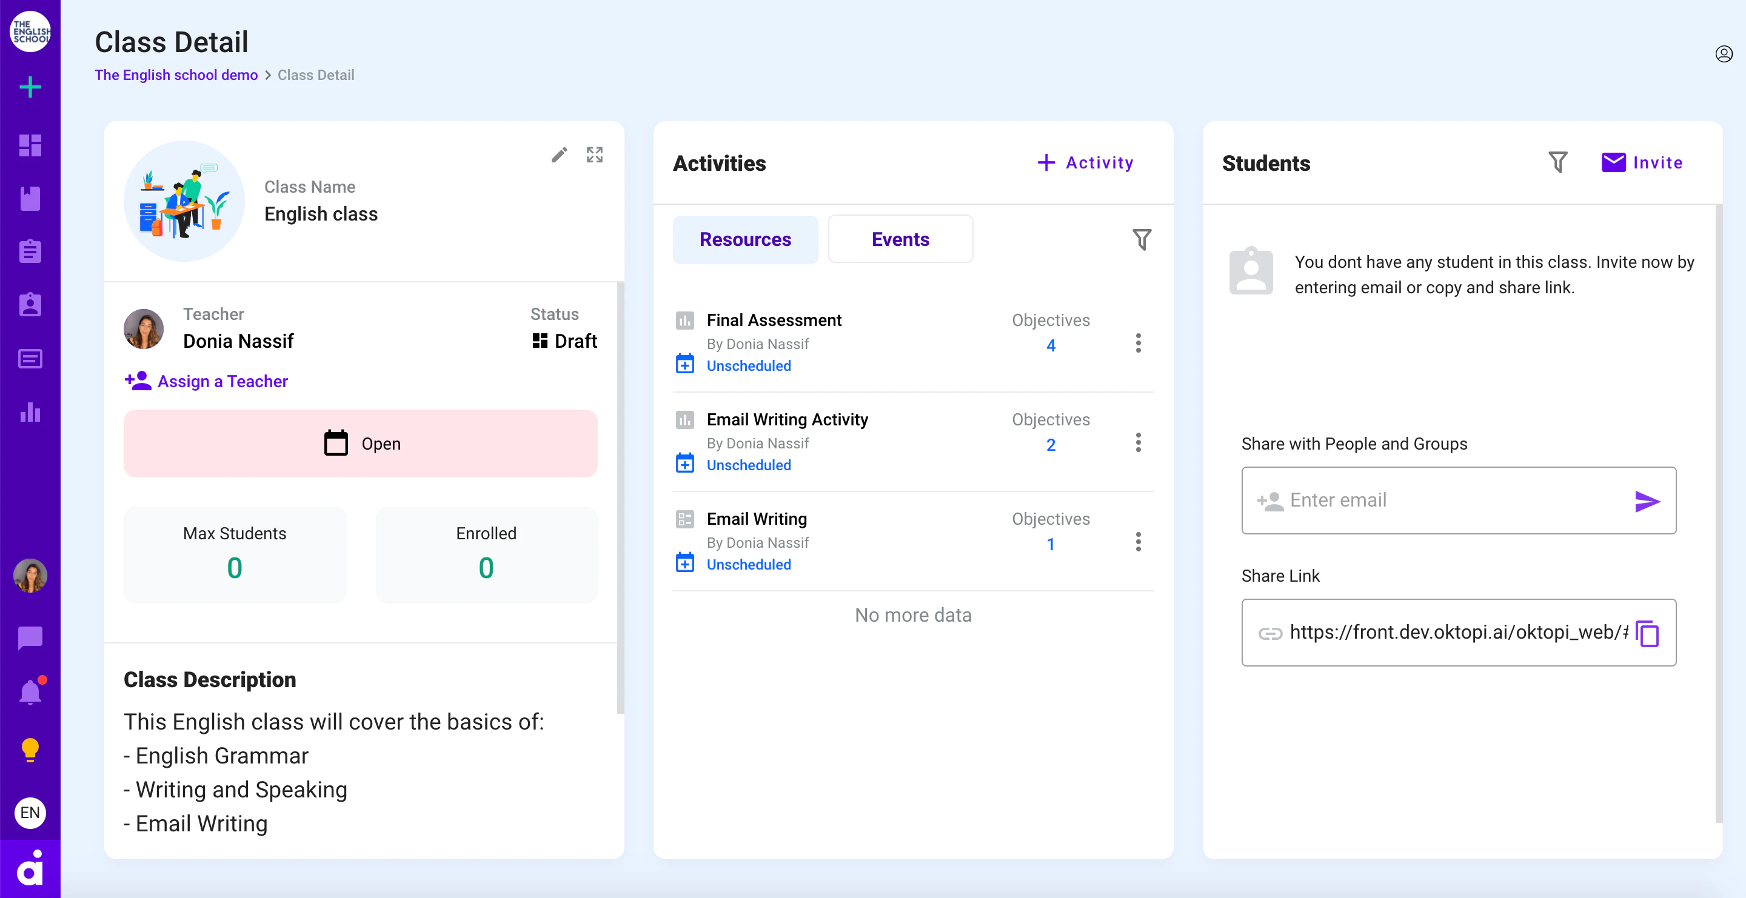Open filter for Activities list

[1142, 240]
